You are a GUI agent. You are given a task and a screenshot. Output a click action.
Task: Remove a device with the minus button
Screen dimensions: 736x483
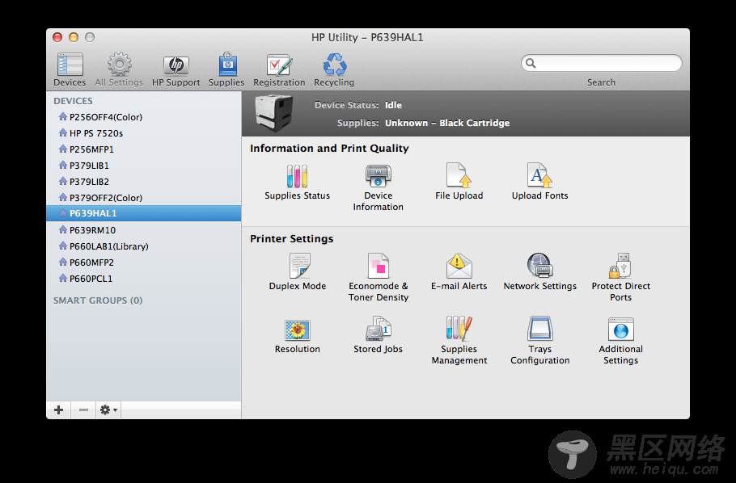point(83,409)
